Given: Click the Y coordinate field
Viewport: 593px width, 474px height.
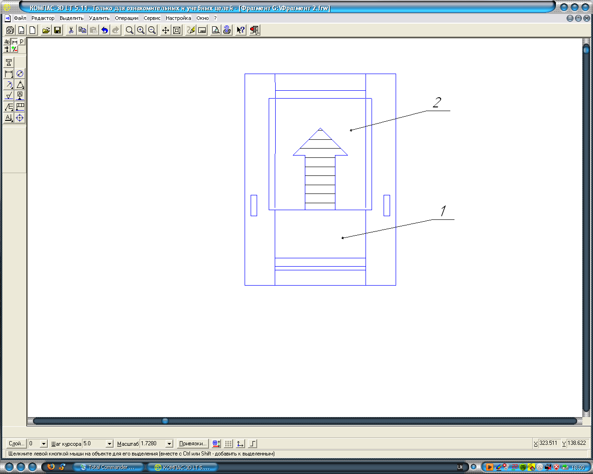Looking at the screenshot, I should pyautogui.click(x=578, y=443).
